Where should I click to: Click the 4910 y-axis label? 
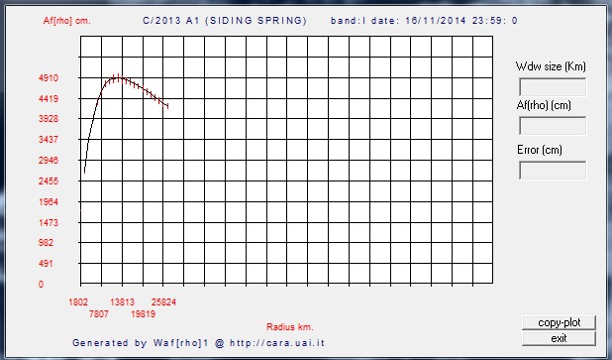49,78
